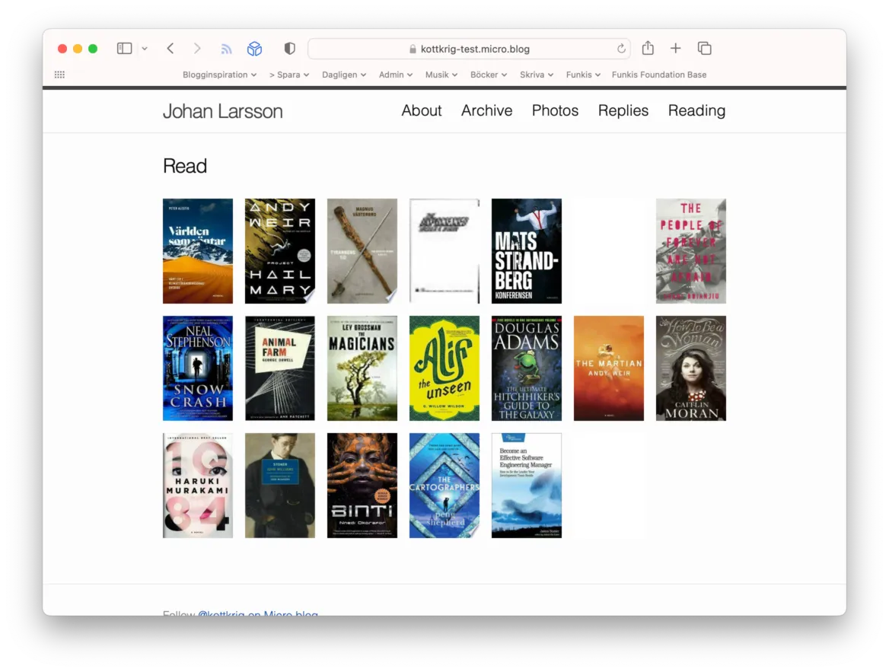Screen dimensions: 889x672
Task: Open Världen som väntar book cover
Action: pos(197,250)
